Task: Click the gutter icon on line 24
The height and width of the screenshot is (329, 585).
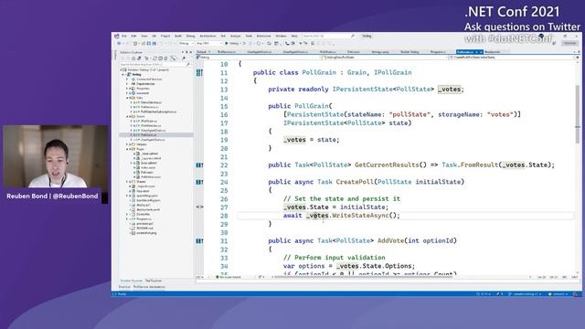Action: click(x=199, y=182)
